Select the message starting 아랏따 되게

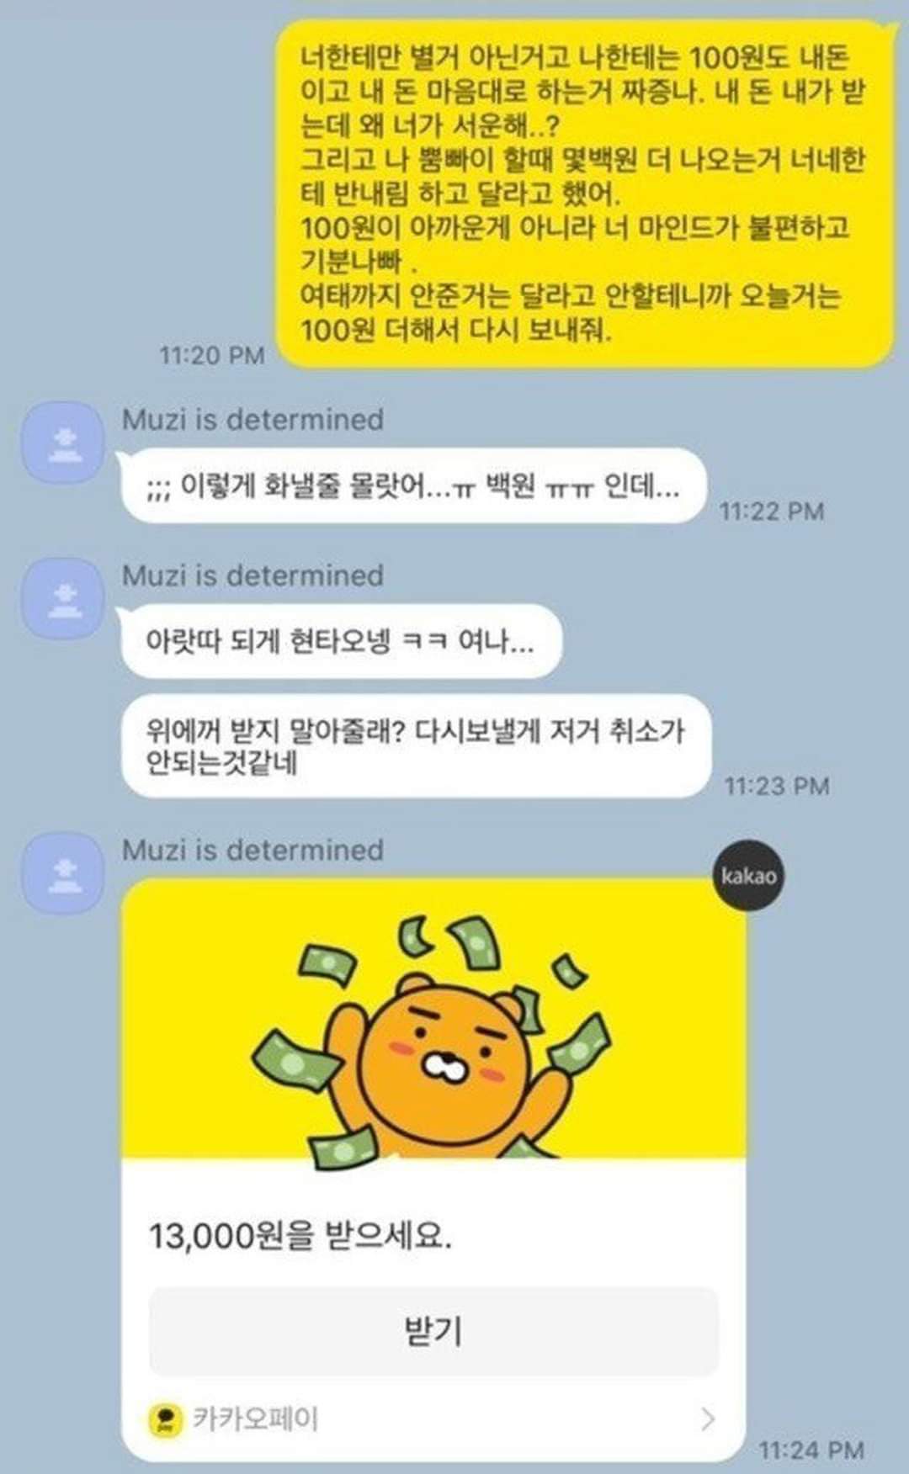coord(340,641)
